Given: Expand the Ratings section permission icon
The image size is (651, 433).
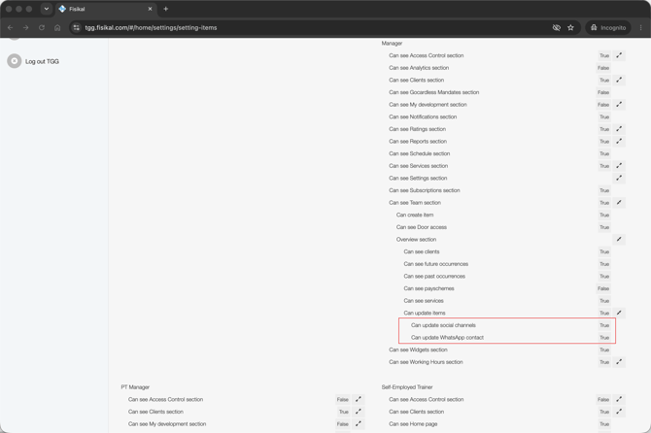Looking at the screenshot, I should tap(619, 129).
